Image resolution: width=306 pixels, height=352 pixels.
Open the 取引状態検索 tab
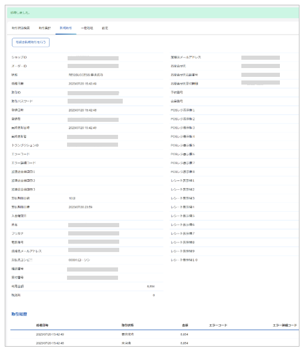[21, 28]
